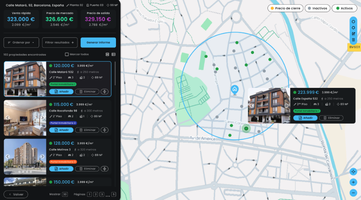
Task: Click the pan/recenter map icon
Action: 353,172
